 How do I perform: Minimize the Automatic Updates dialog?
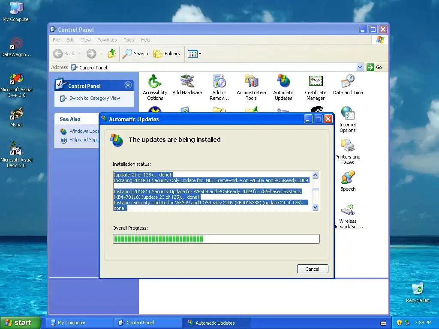pyautogui.click(x=308, y=119)
